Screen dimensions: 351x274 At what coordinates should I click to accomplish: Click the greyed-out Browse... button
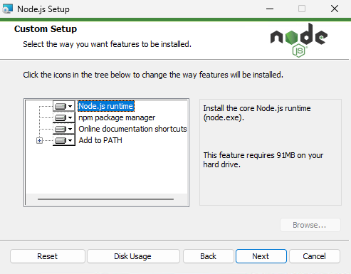310,225
